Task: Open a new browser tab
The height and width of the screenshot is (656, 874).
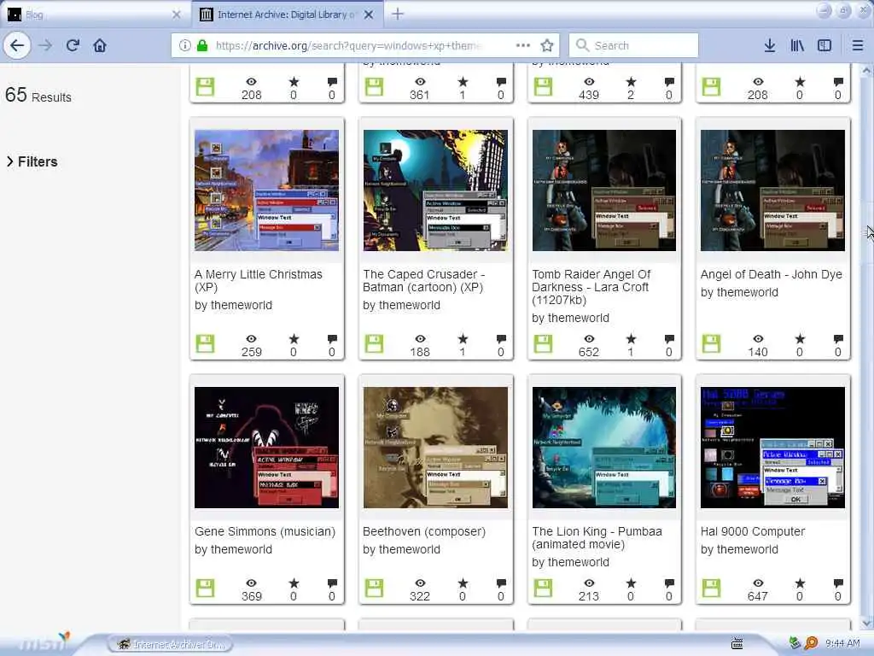Action: coord(398,14)
